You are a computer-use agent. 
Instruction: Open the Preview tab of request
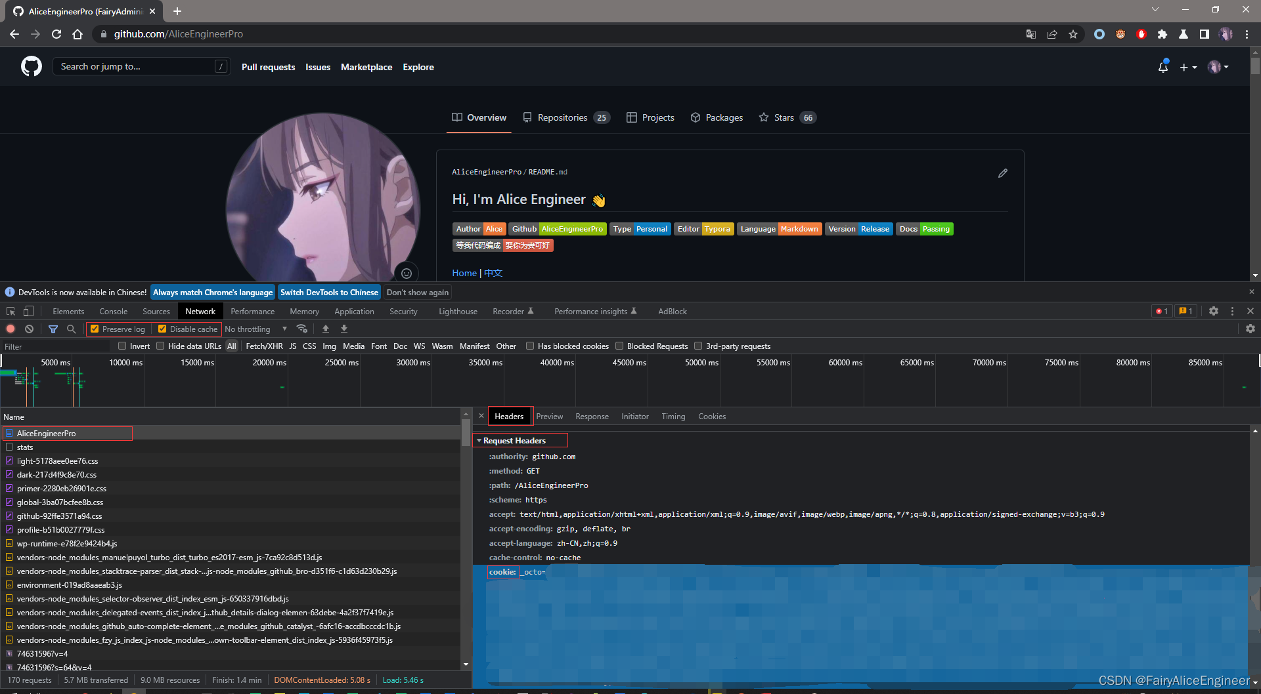[550, 417]
